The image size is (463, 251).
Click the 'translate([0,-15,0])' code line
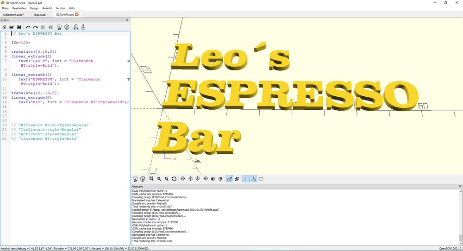(35, 93)
